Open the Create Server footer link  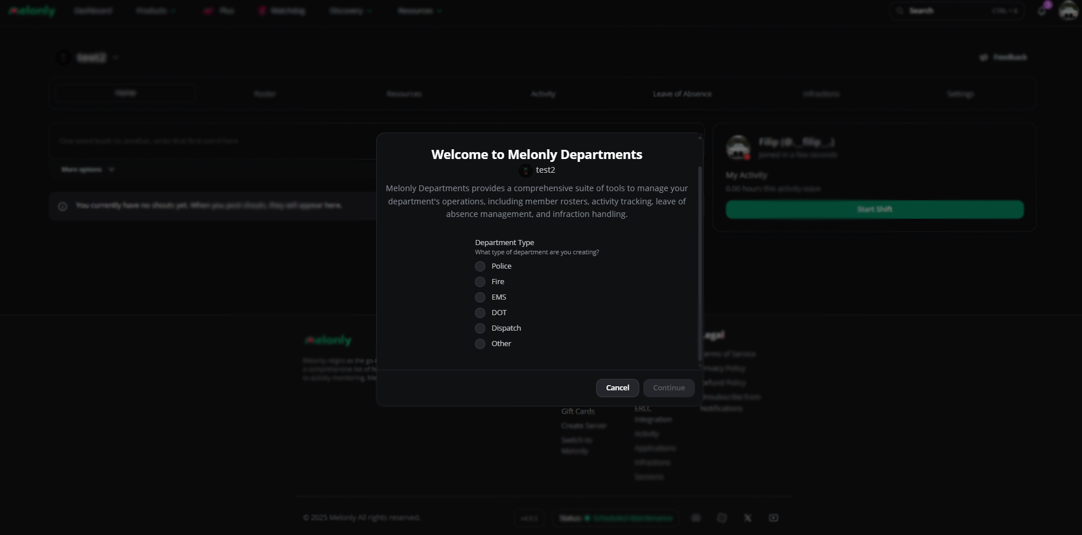[x=584, y=426]
